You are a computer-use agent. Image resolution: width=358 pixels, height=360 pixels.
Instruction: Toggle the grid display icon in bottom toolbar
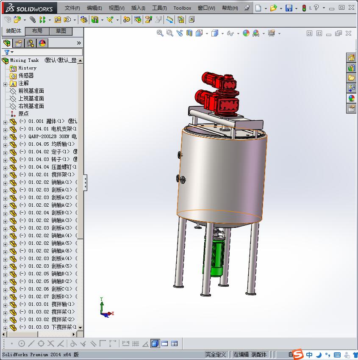pyautogui.click(x=136, y=343)
